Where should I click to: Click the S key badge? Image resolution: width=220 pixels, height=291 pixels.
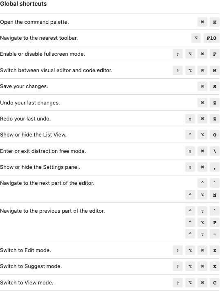[x=215, y=86]
